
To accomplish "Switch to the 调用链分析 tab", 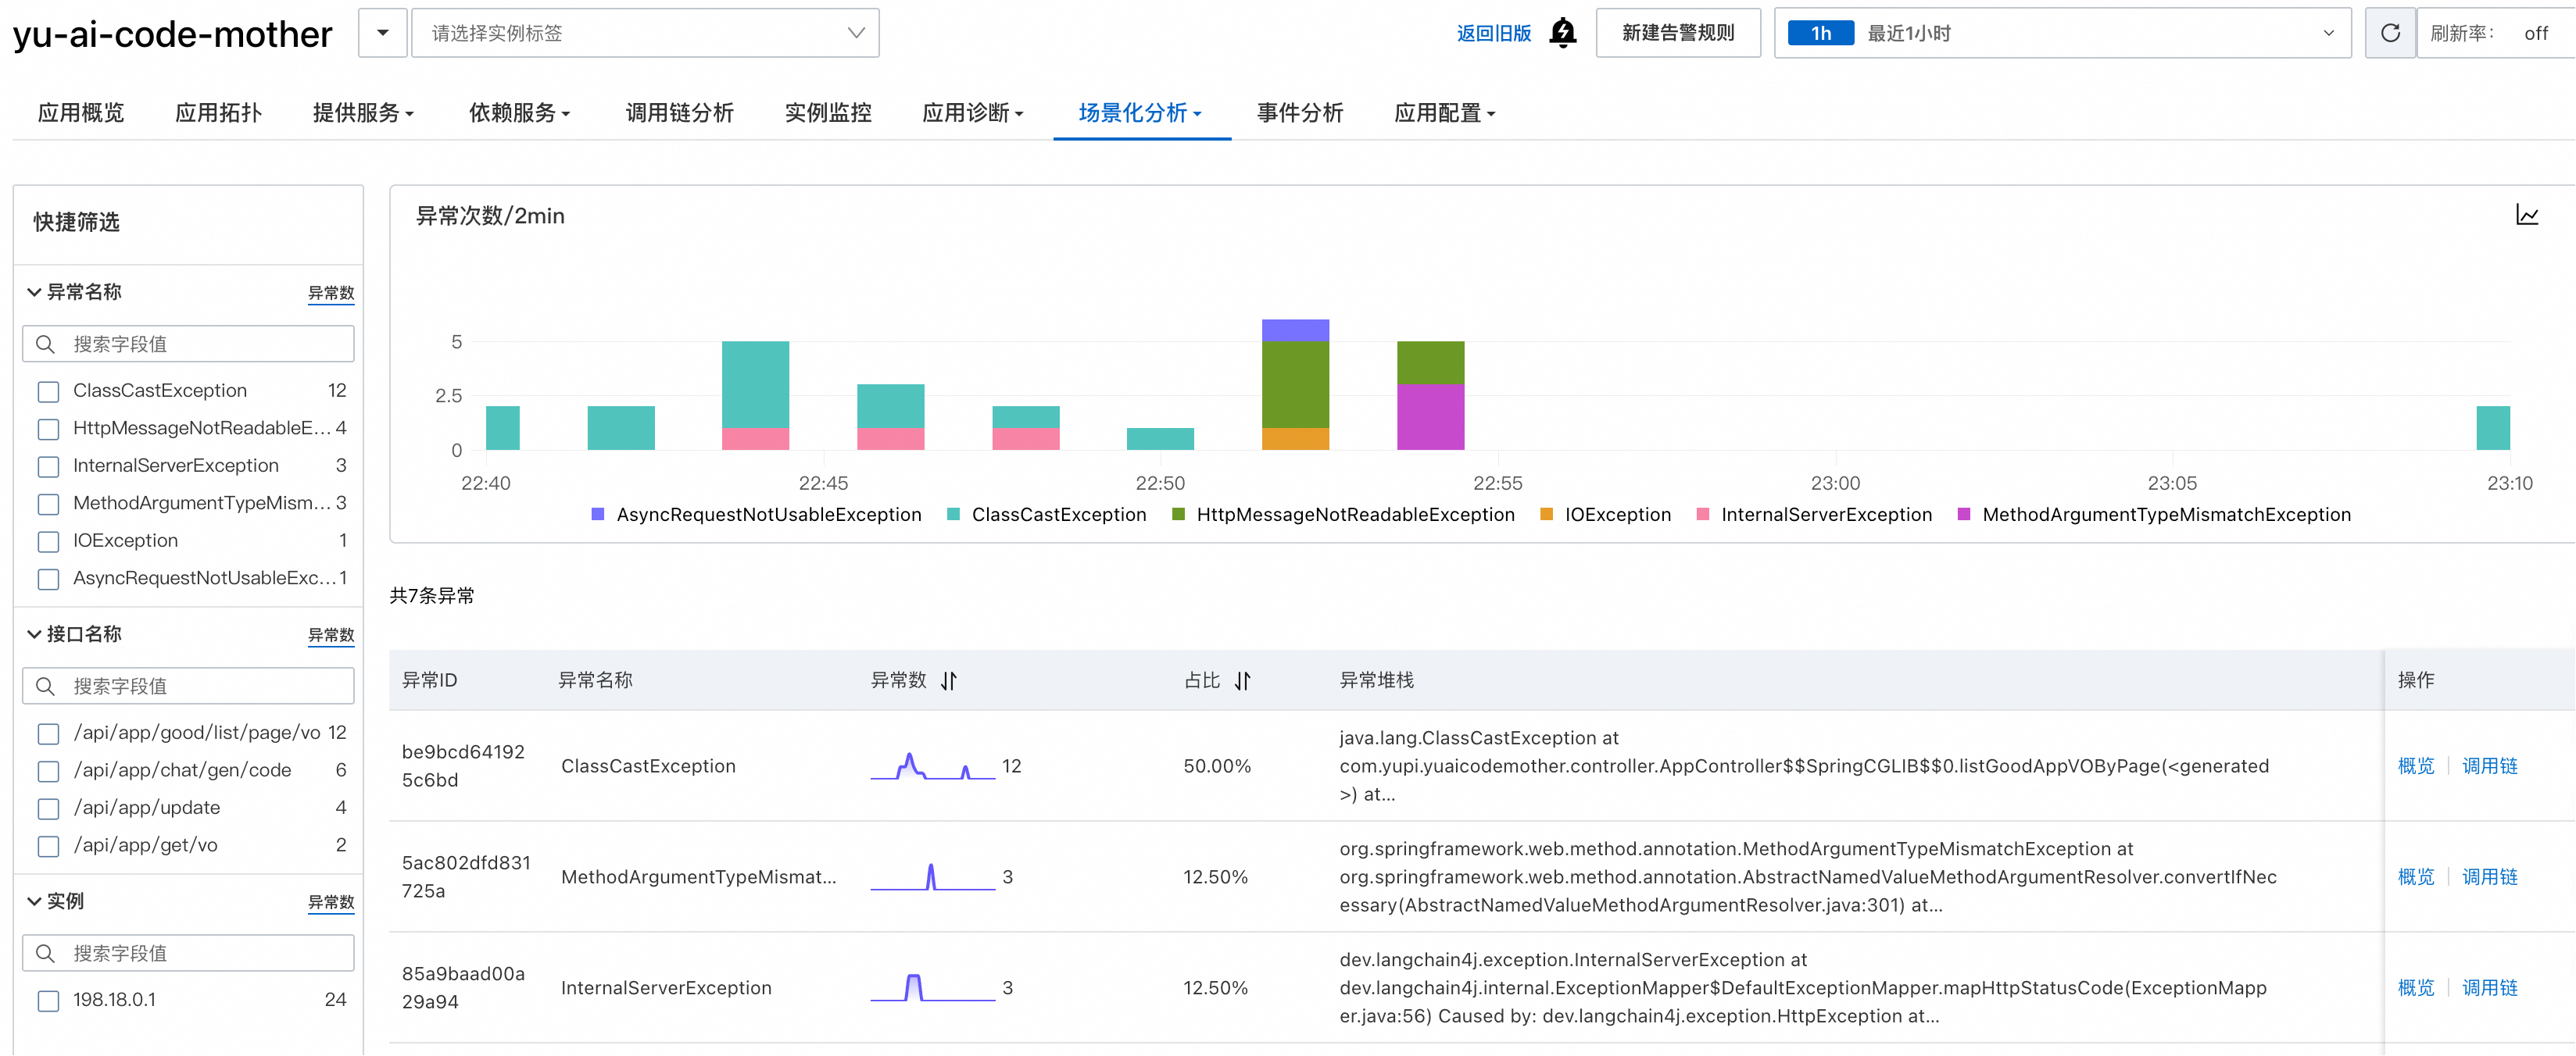I will coord(679,113).
